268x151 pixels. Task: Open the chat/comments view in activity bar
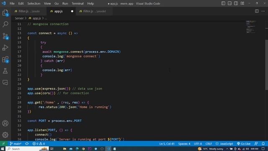click(x=5, y=83)
